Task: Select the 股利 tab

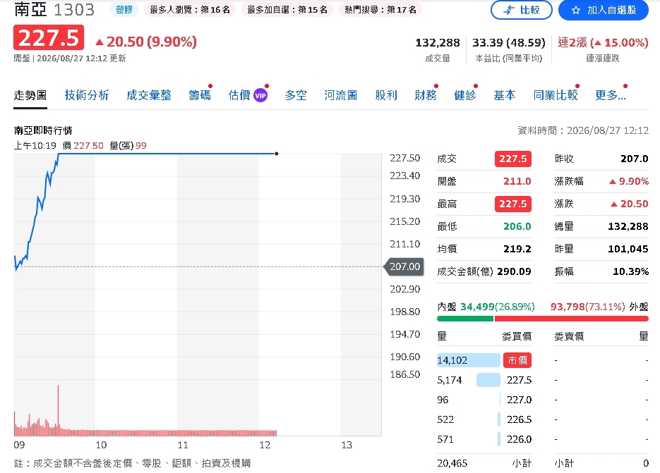Action: [386, 95]
